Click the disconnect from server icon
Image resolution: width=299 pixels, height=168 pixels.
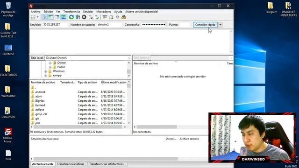click(x=91, y=17)
